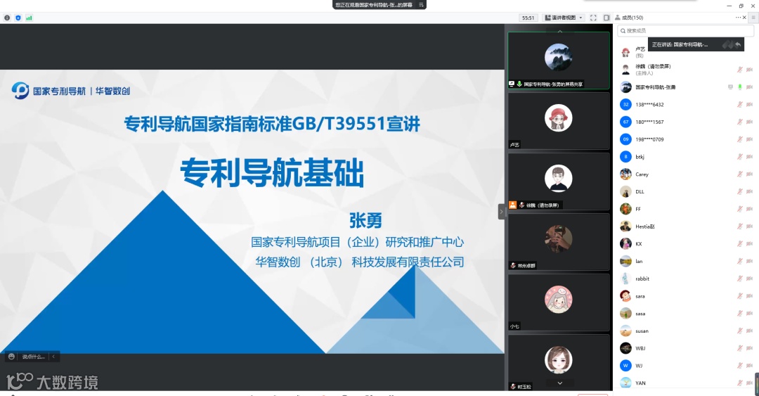Image resolution: width=759 pixels, height=396 pixels.
Task: Click the camera-off icon for susan
Action: coord(749,331)
